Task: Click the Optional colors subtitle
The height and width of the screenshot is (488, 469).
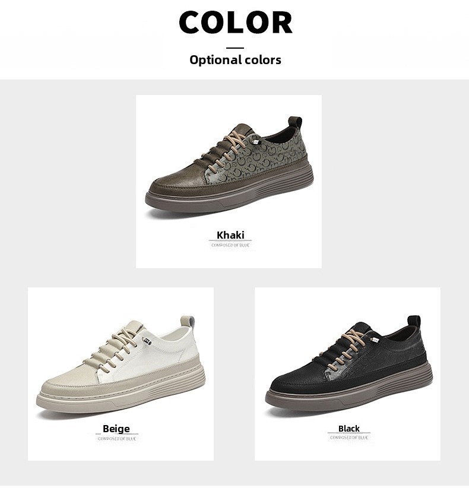Action: point(235,60)
